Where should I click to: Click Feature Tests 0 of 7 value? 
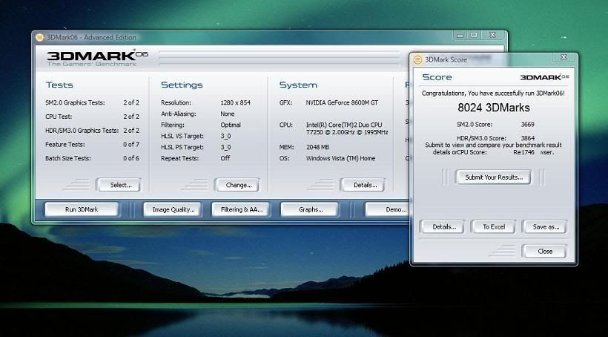coord(131,145)
